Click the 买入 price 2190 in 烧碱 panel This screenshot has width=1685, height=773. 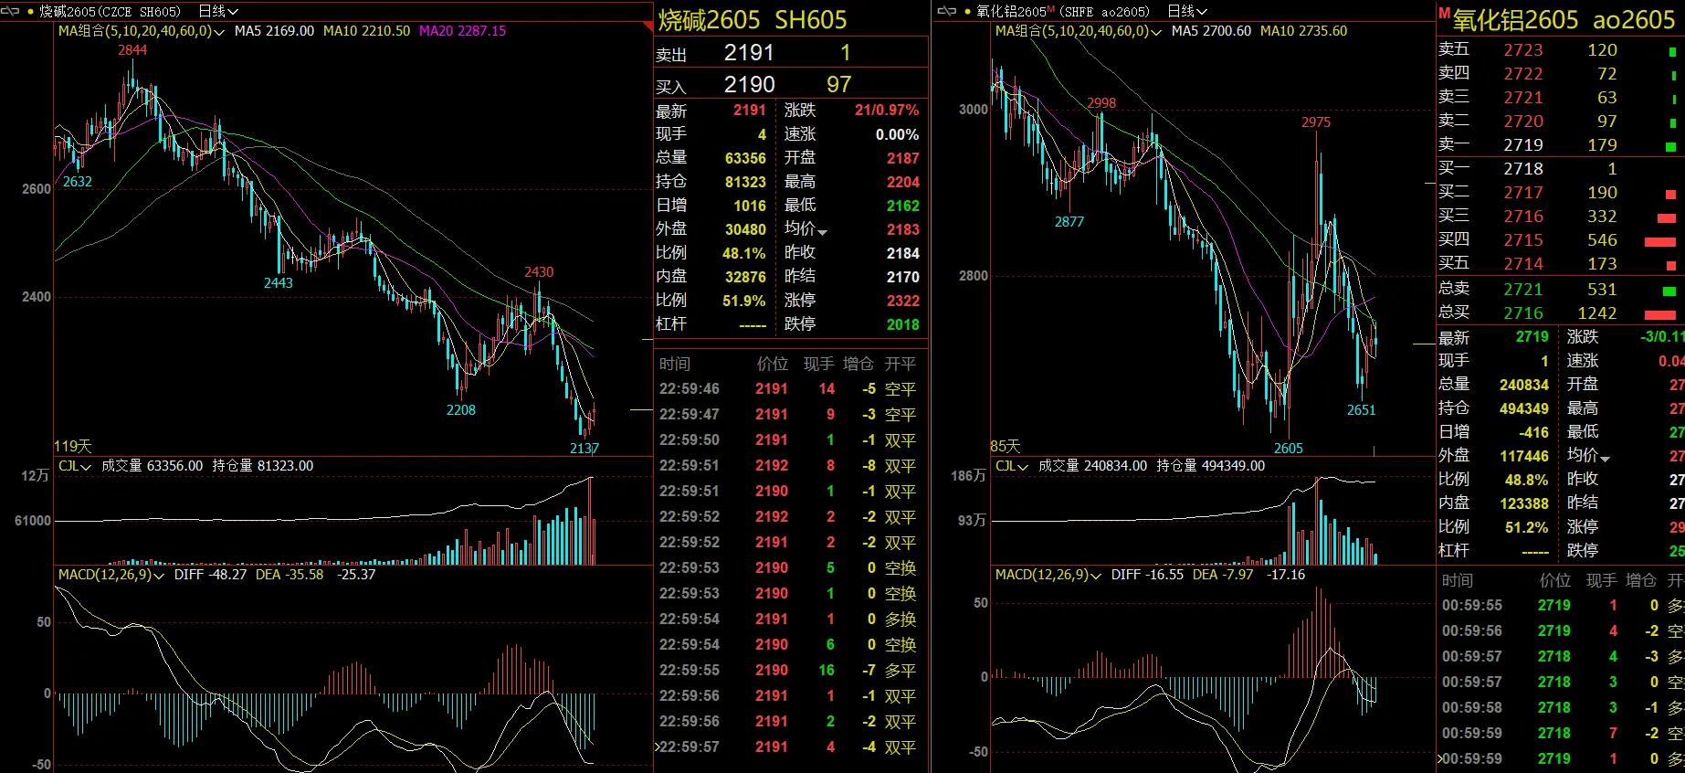click(749, 85)
